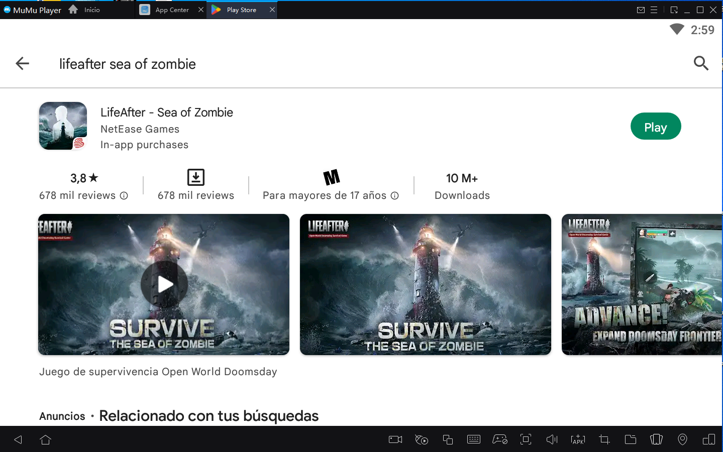Click the install APK icon
This screenshot has height=452, width=723.
(x=578, y=440)
